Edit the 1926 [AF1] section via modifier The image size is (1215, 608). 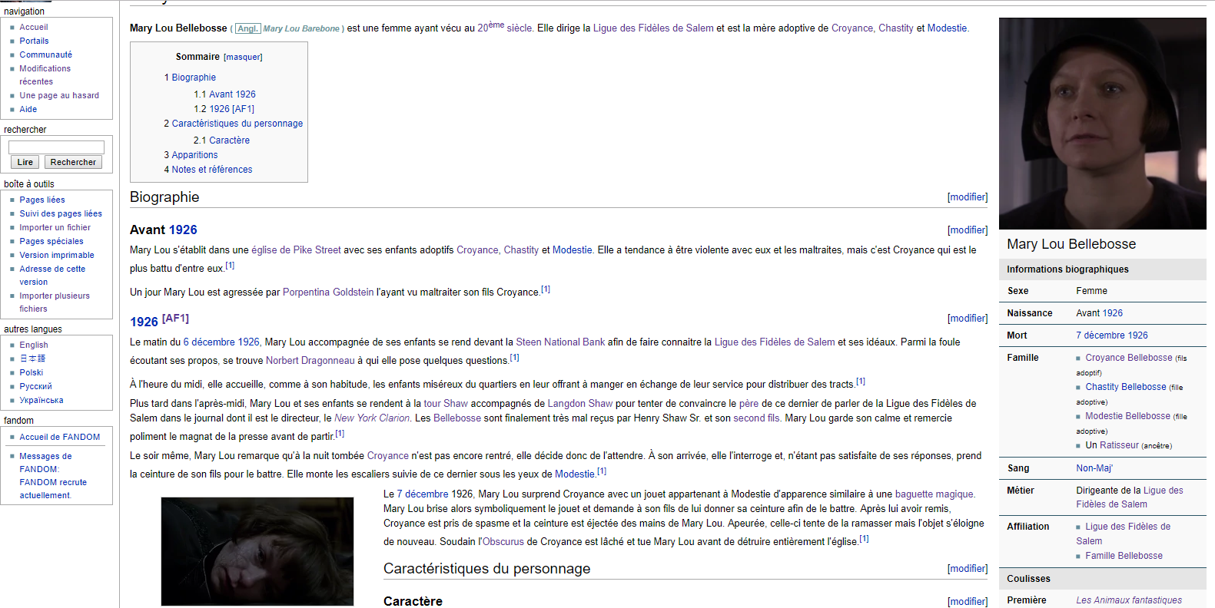(x=968, y=319)
